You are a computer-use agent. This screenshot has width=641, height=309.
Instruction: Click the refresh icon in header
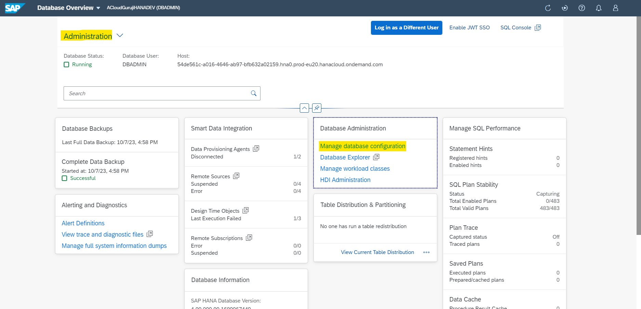pyautogui.click(x=548, y=8)
